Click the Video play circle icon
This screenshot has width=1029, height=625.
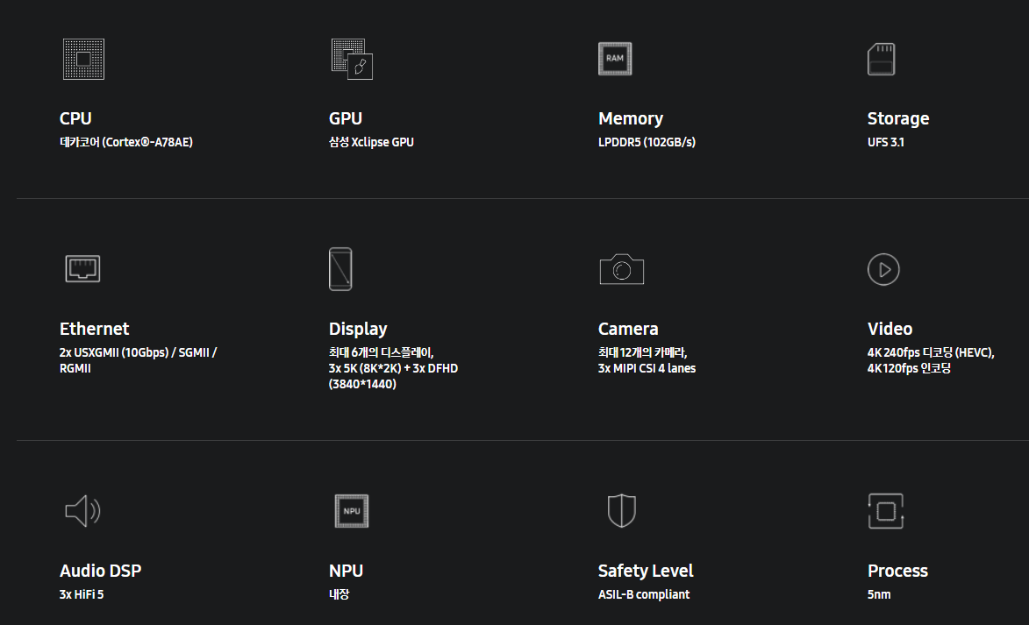click(883, 269)
